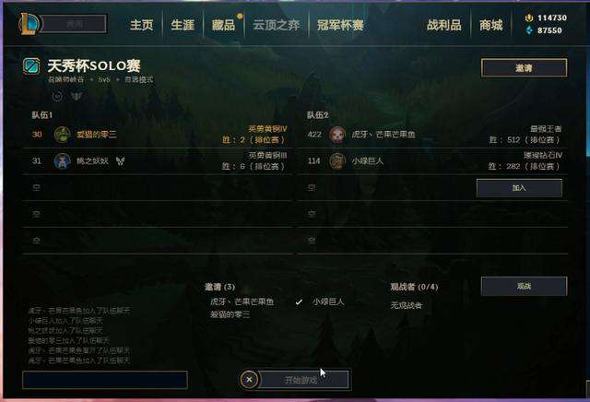Click 虎牙、芒果芒果鱼 player avatar icon
This screenshot has height=402, width=590.
(x=337, y=135)
